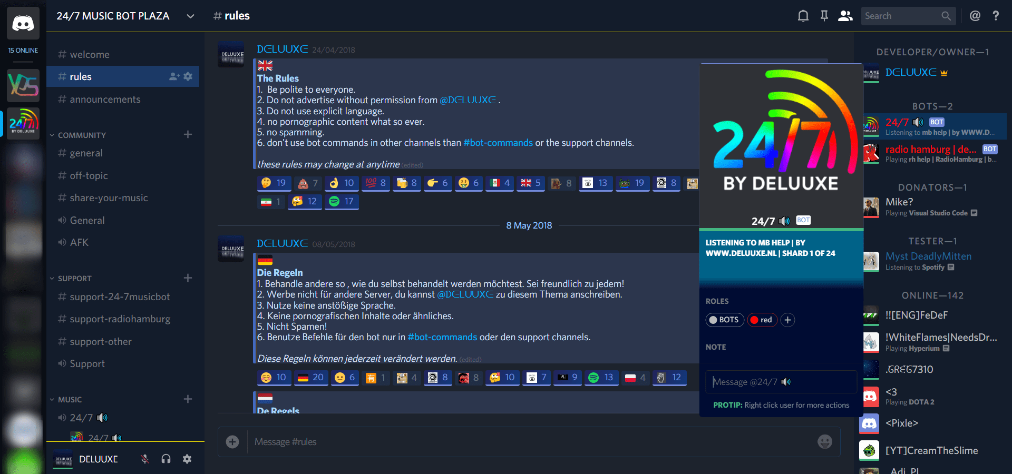1012x474 pixels.
Task: Show pinned messages via pin icon
Action: click(x=824, y=16)
